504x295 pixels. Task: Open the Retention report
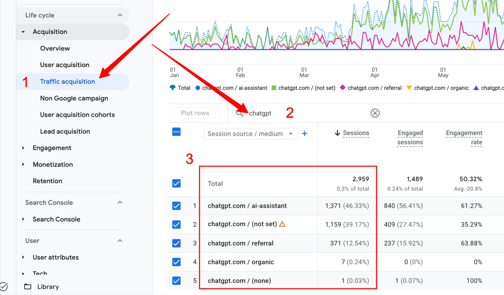pos(47,181)
